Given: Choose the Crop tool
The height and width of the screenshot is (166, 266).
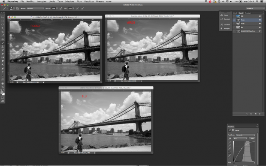Looking at the screenshot, I should [3, 32].
